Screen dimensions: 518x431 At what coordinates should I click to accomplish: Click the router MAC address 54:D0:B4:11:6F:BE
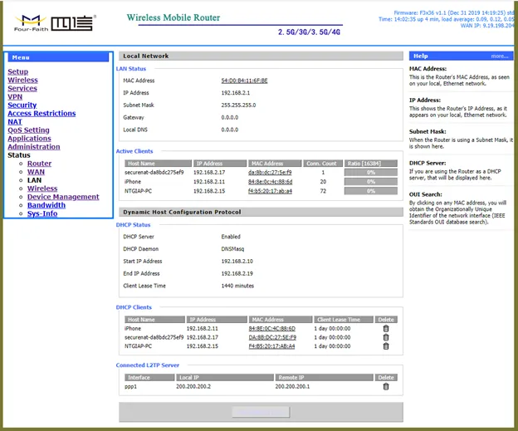(x=244, y=81)
